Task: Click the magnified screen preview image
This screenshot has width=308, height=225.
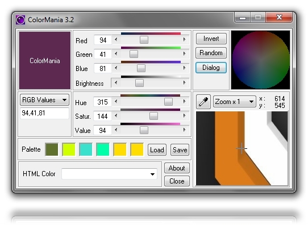Action: tap(242, 148)
